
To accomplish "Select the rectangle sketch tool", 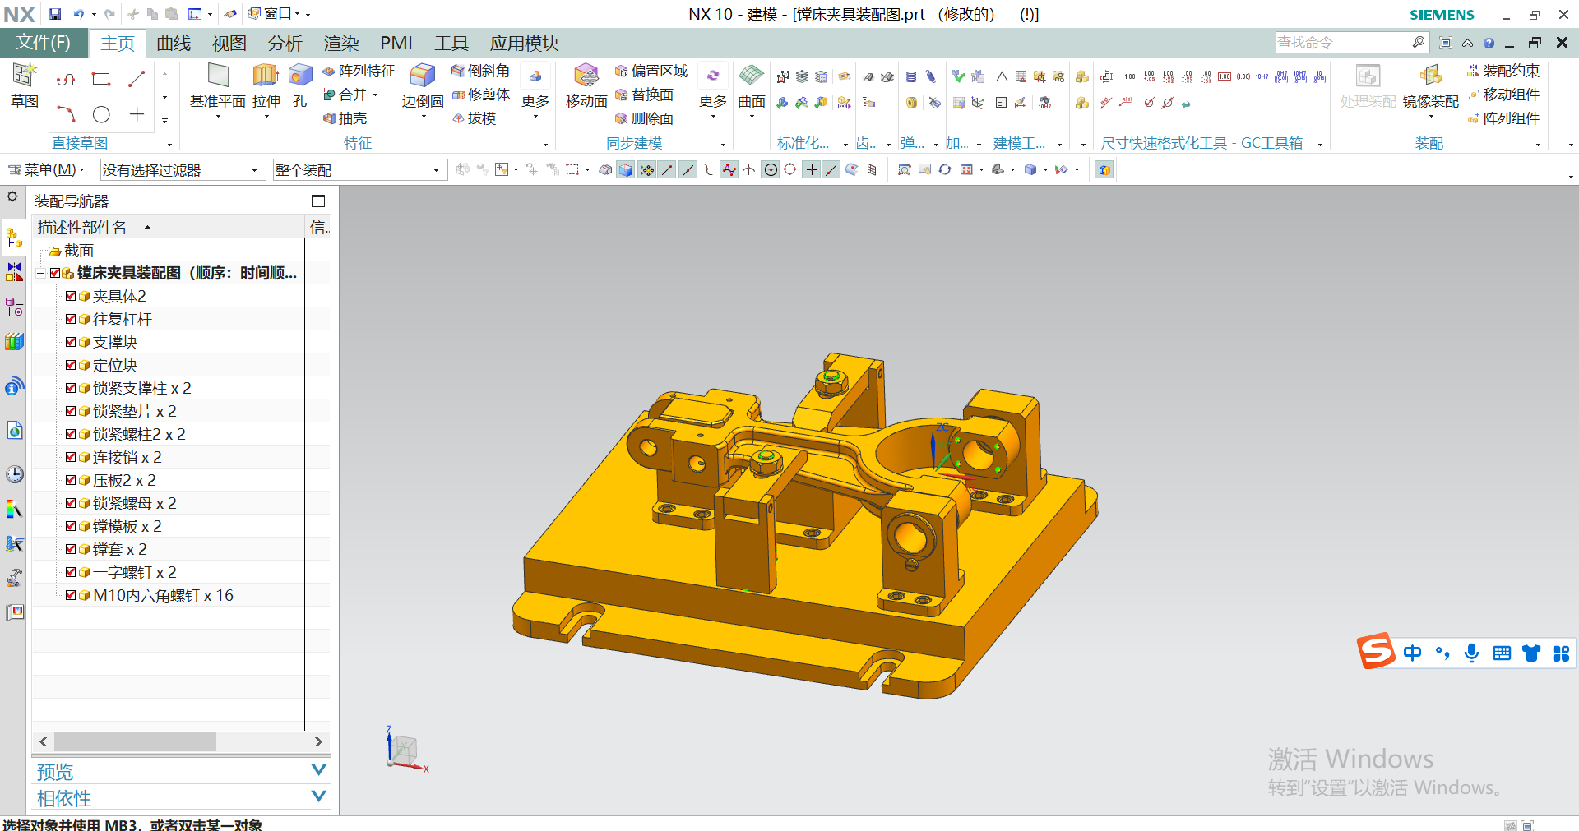I will point(101,79).
